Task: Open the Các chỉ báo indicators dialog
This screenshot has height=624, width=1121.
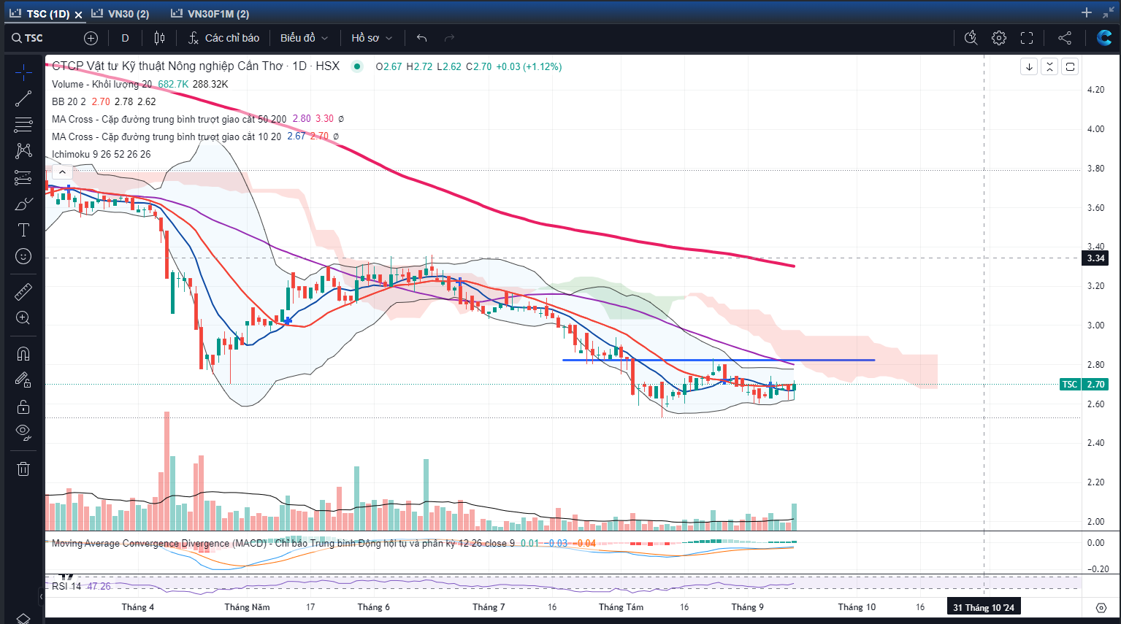Action: click(223, 38)
